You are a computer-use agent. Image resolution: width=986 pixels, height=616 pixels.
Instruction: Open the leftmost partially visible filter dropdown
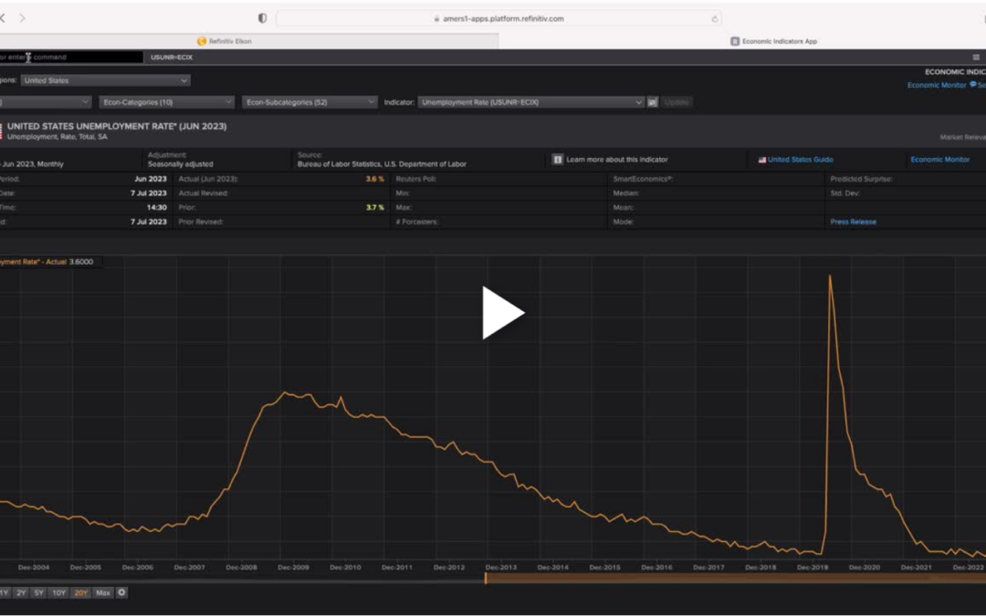pos(46,102)
